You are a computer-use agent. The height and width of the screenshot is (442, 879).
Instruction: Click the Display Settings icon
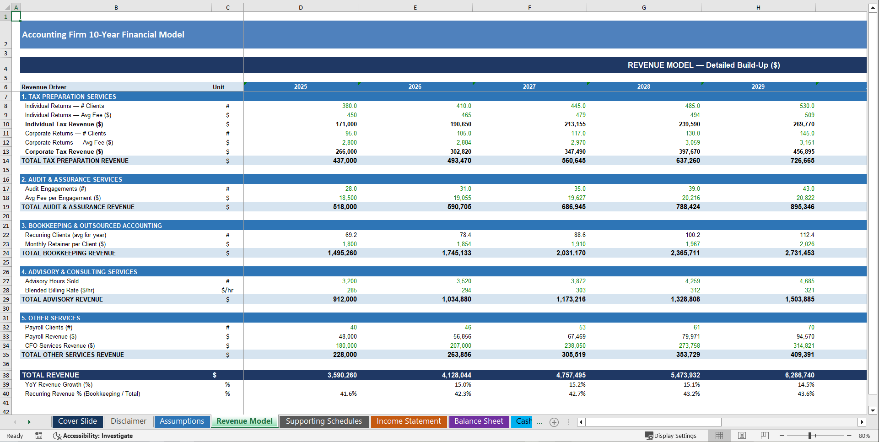pos(649,436)
